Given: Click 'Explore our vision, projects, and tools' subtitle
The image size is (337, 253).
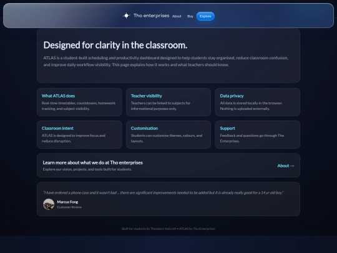Looking at the screenshot, I should (87, 169).
